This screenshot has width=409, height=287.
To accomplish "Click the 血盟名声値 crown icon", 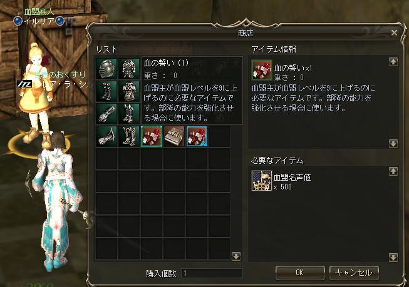I will (x=262, y=181).
